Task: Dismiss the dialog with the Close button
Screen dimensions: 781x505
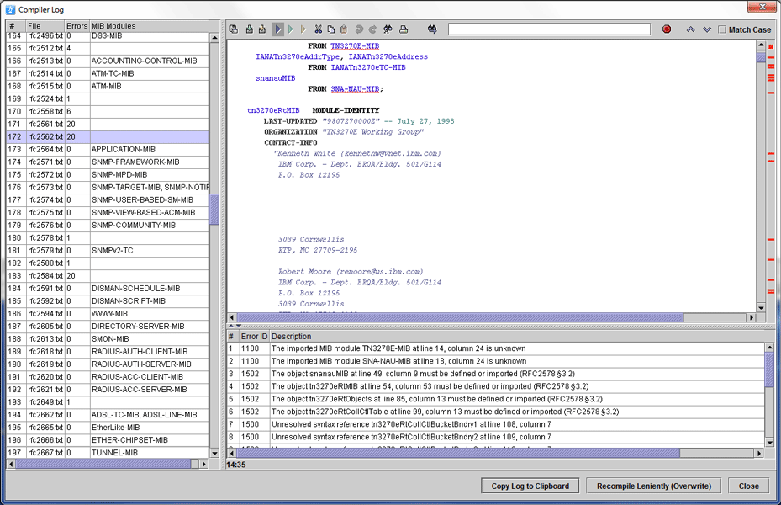Action: click(x=748, y=486)
